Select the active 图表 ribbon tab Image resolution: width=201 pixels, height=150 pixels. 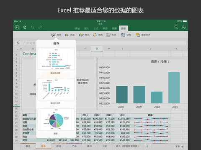[124, 28]
